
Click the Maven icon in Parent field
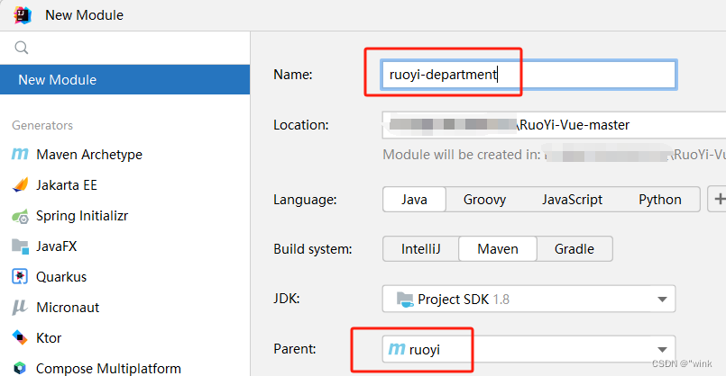coord(397,349)
